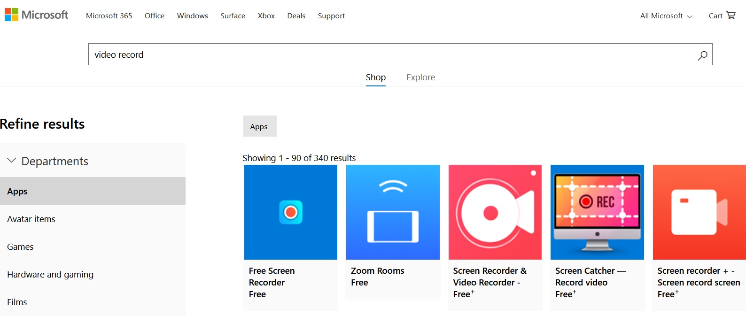This screenshot has width=746, height=316.
Task: Open the Windows menu item
Action: click(x=193, y=16)
